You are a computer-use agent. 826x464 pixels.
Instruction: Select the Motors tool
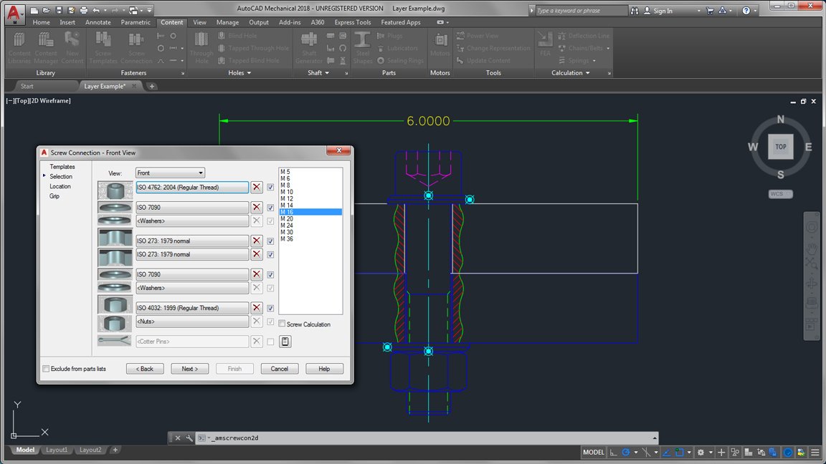tap(440, 47)
